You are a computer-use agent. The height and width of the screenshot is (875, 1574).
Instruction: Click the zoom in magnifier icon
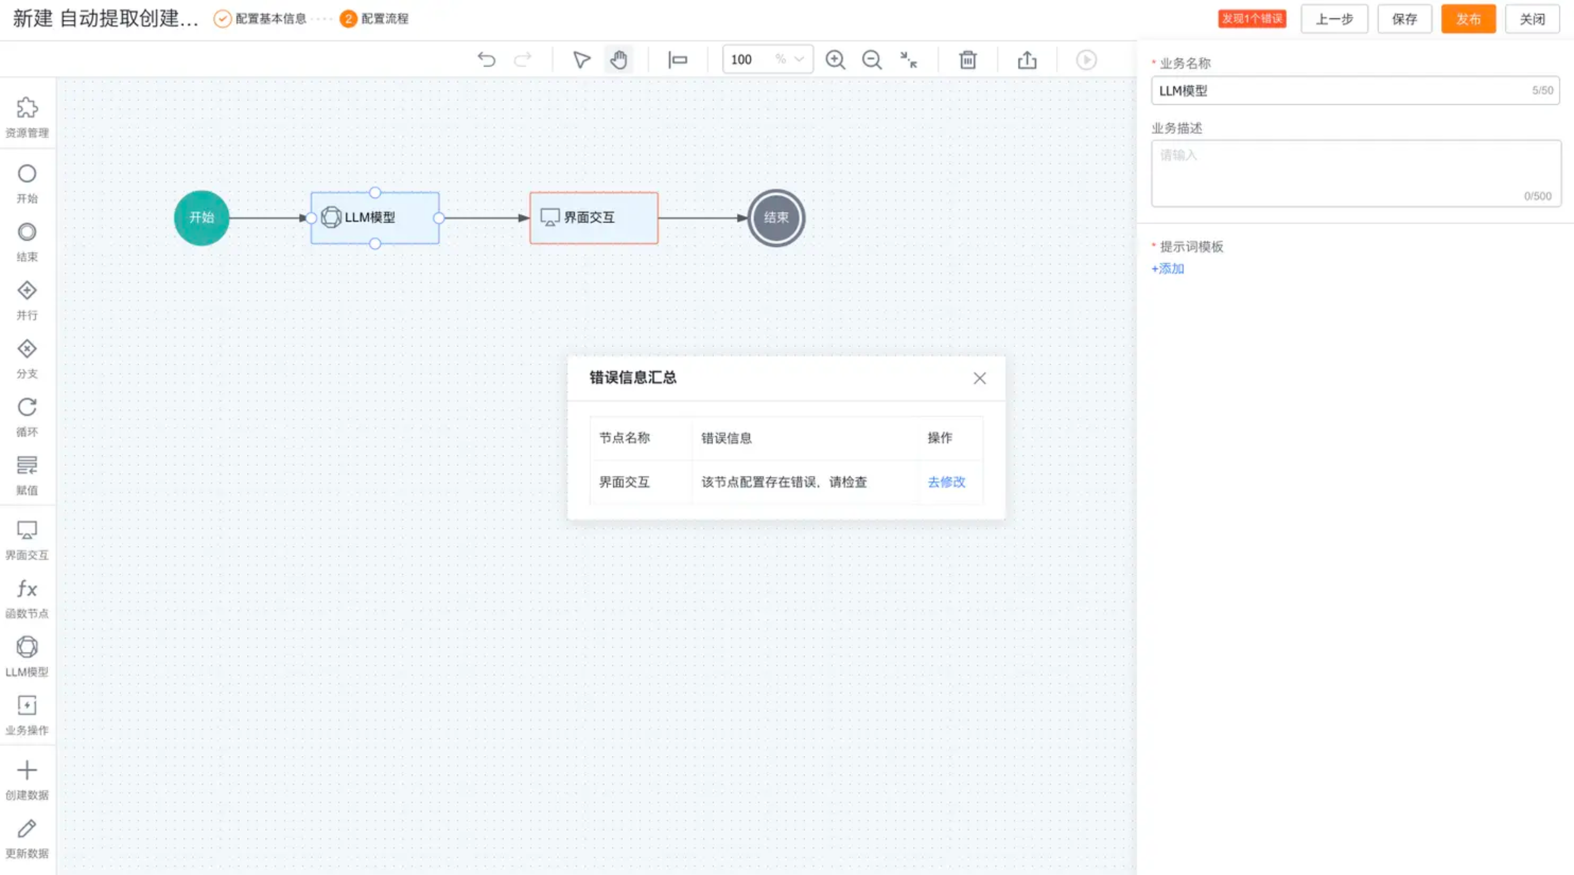834,60
